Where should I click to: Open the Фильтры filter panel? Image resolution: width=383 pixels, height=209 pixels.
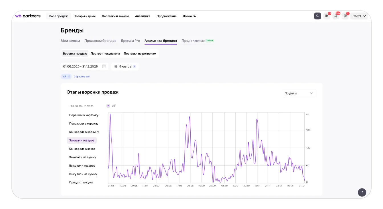[x=125, y=66]
